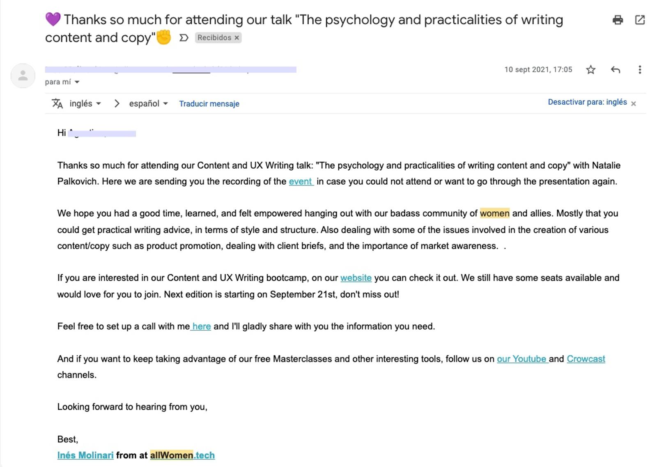Image resolution: width=657 pixels, height=467 pixels.
Task: Open the inglés source language dropdown
Action: pyautogui.click(x=85, y=103)
